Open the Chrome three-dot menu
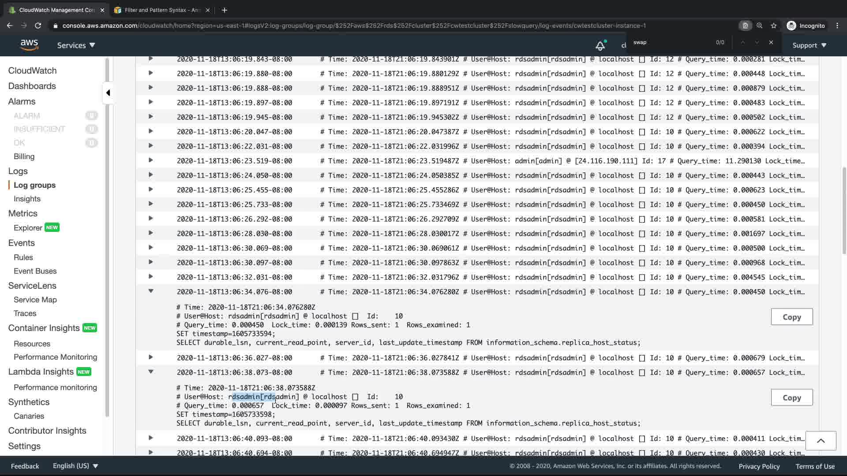The width and height of the screenshot is (847, 476). [837, 26]
